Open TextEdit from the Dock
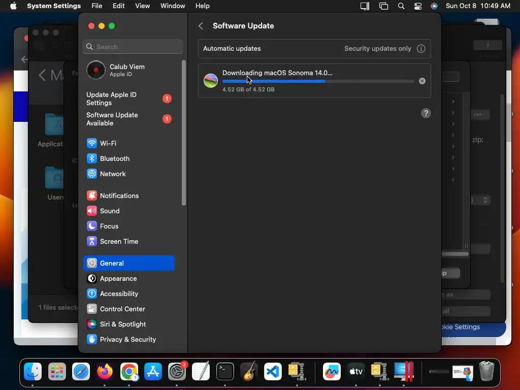This screenshot has height=390, width=520. click(201, 371)
